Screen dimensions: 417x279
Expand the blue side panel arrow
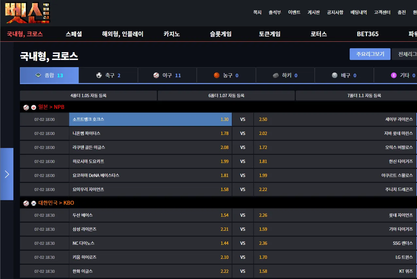coord(7,174)
